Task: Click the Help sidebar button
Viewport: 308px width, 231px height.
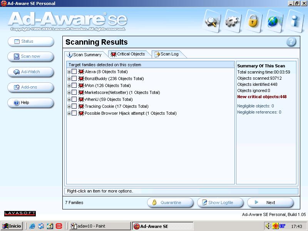Action: 31,102
